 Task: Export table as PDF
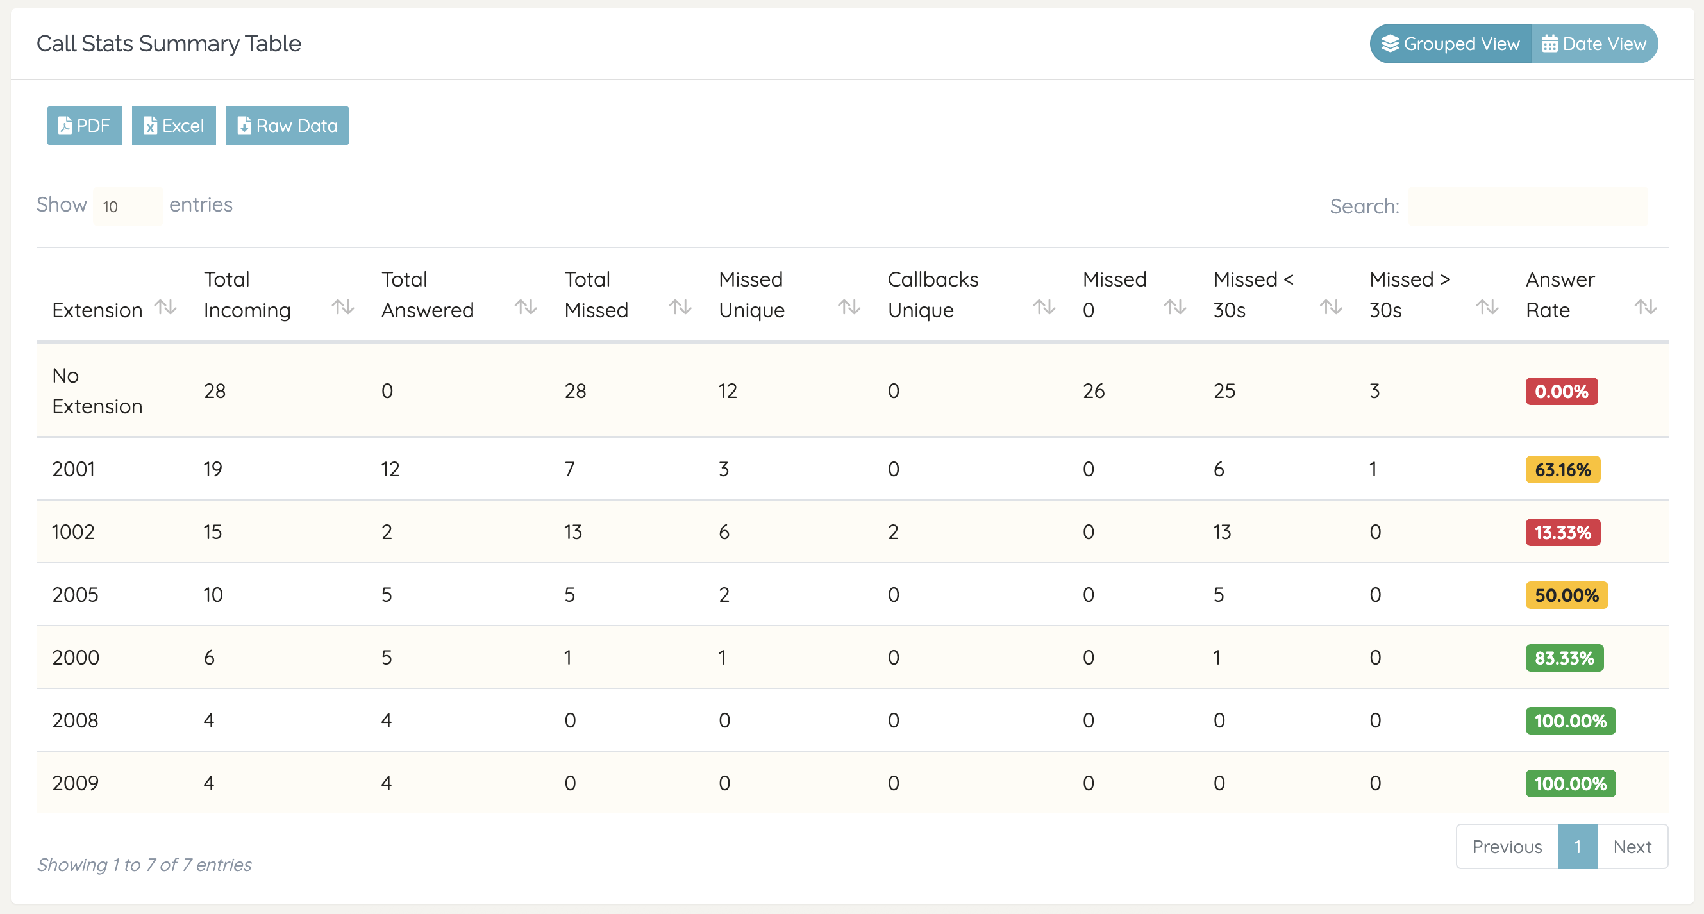pyautogui.click(x=84, y=126)
